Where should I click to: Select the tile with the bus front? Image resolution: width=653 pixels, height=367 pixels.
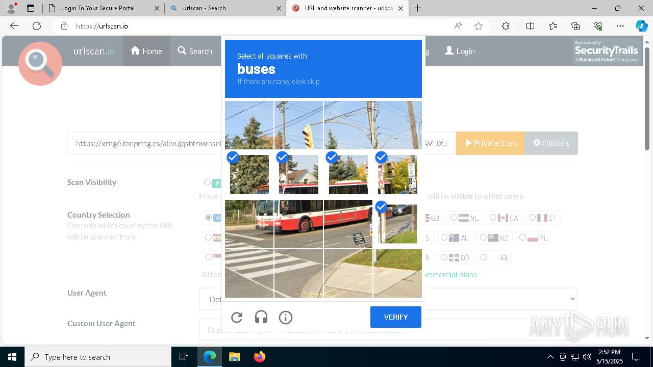[x=249, y=224]
